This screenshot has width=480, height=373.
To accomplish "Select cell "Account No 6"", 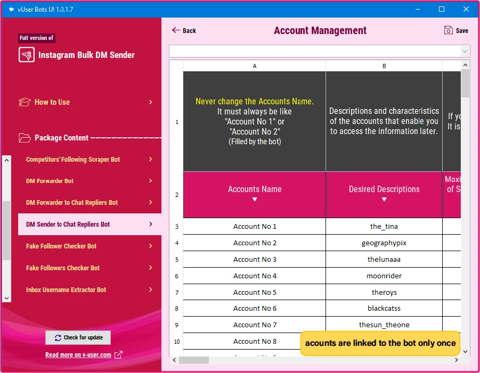I will pyautogui.click(x=255, y=309).
